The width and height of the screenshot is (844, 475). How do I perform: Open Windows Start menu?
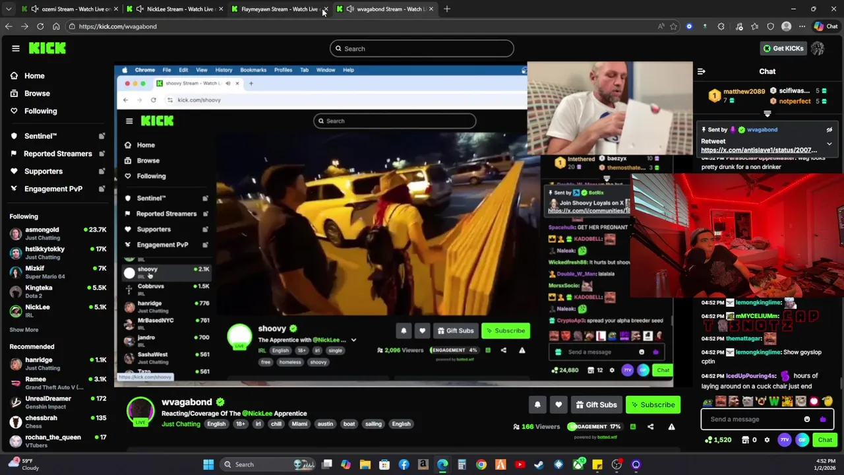pyautogui.click(x=208, y=464)
